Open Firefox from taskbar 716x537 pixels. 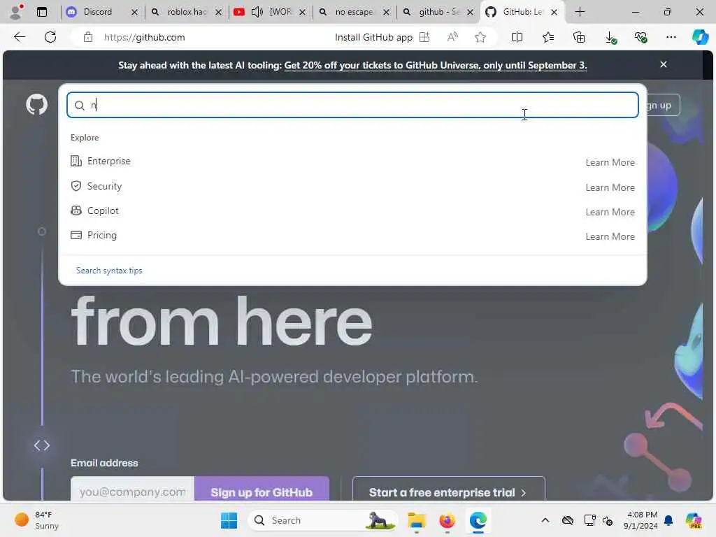[447, 520]
